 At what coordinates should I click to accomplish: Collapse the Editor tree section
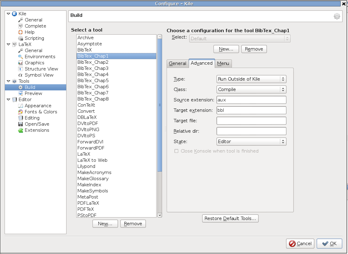tap(9, 100)
